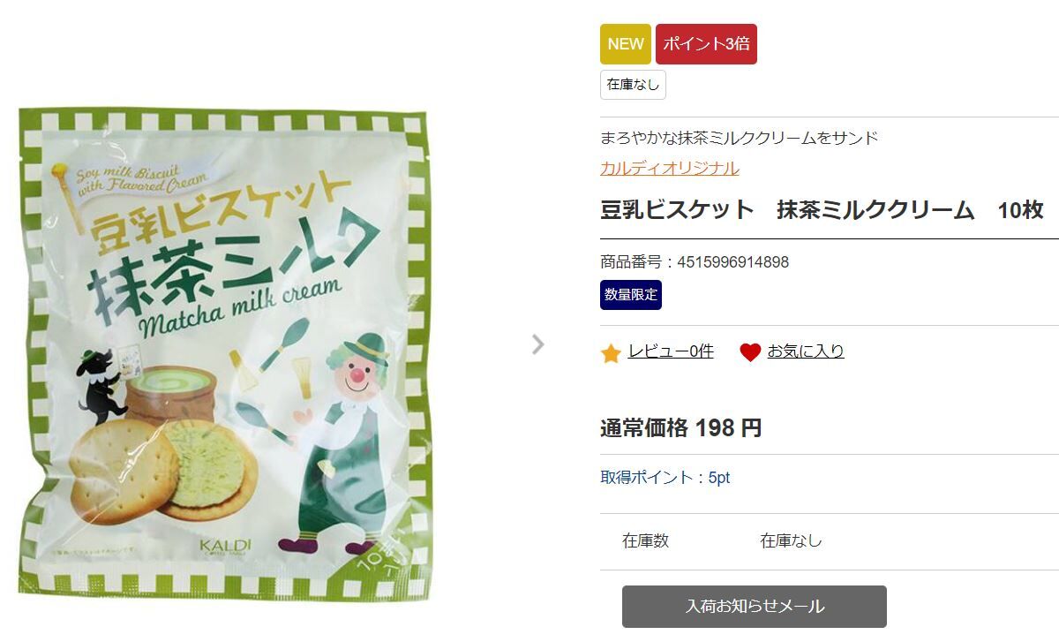Click the 在庫なし tag below the NEW badge

(x=633, y=85)
